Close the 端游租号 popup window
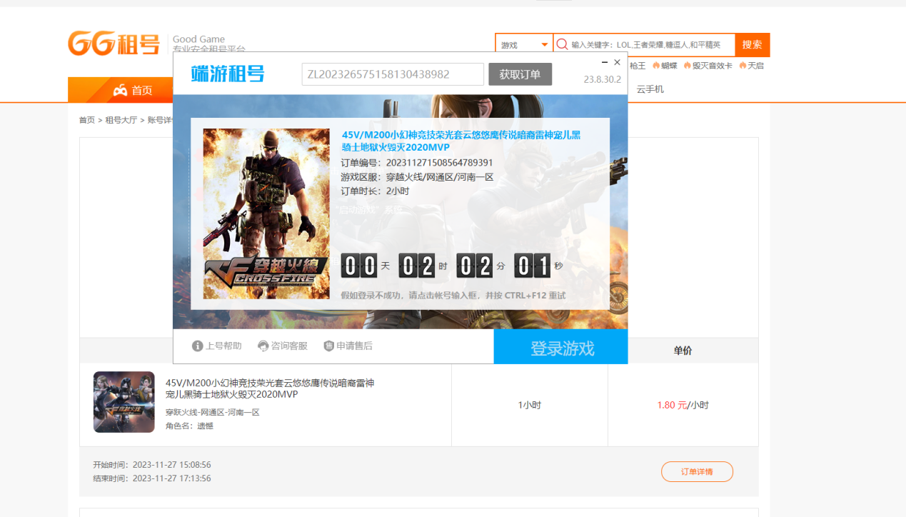Screen dimensions: 906x517 tap(618, 63)
